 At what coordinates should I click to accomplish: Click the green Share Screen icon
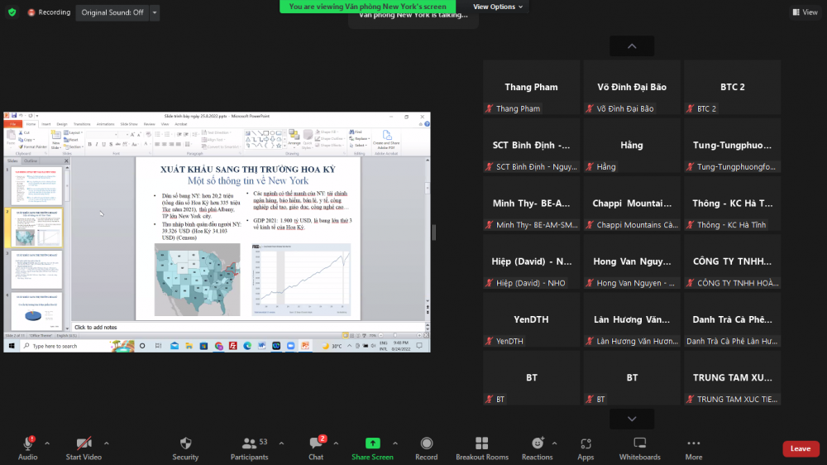[372, 443]
